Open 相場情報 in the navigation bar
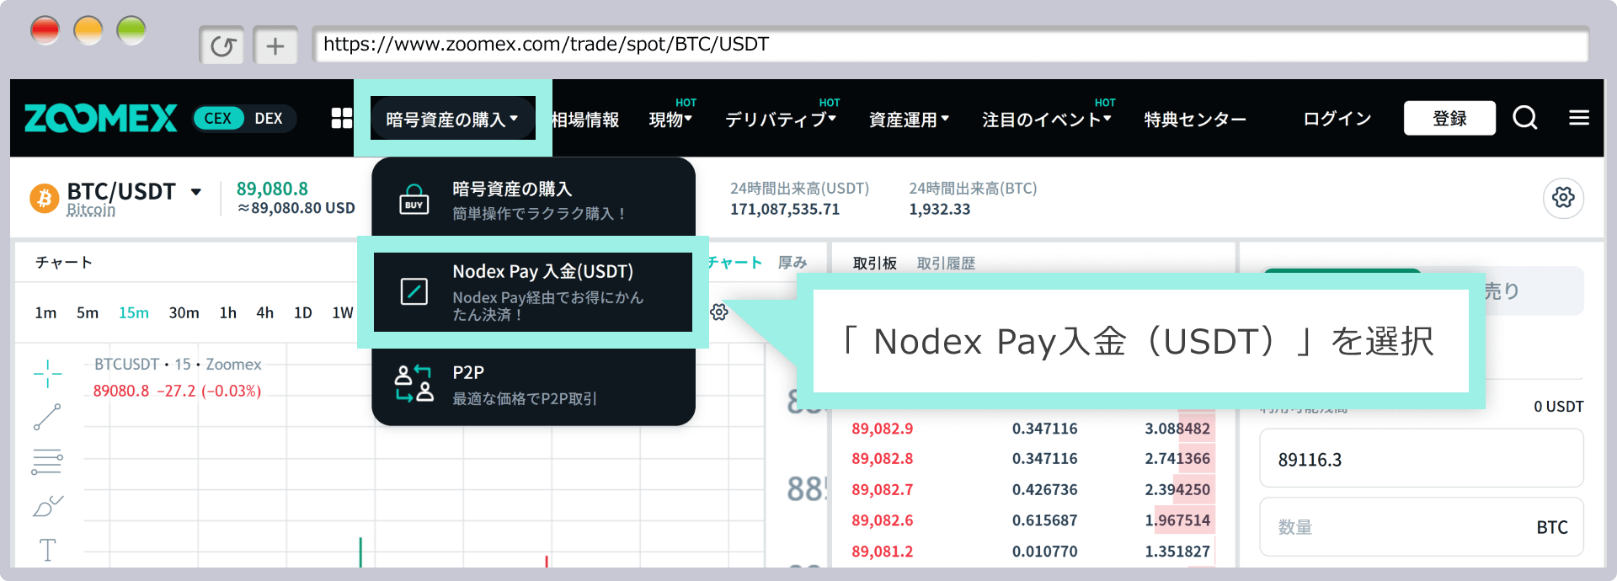The height and width of the screenshot is (581, 1617). coord(585,120)
